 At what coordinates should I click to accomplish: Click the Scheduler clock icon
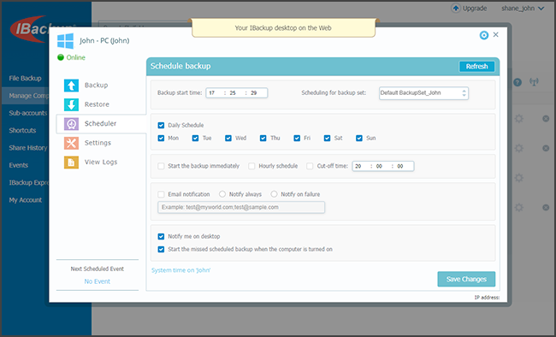pyautogui.click(x=71, y=124)
